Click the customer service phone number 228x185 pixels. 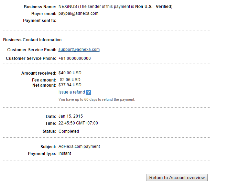75,58
